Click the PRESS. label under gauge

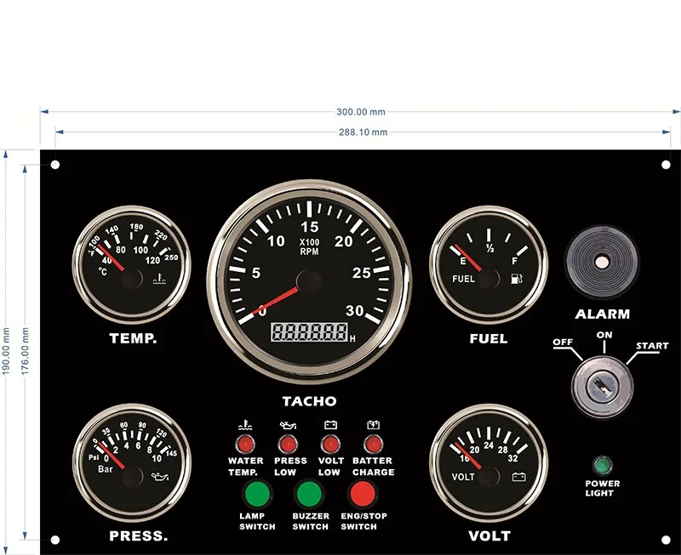click(x=138, y=536)
